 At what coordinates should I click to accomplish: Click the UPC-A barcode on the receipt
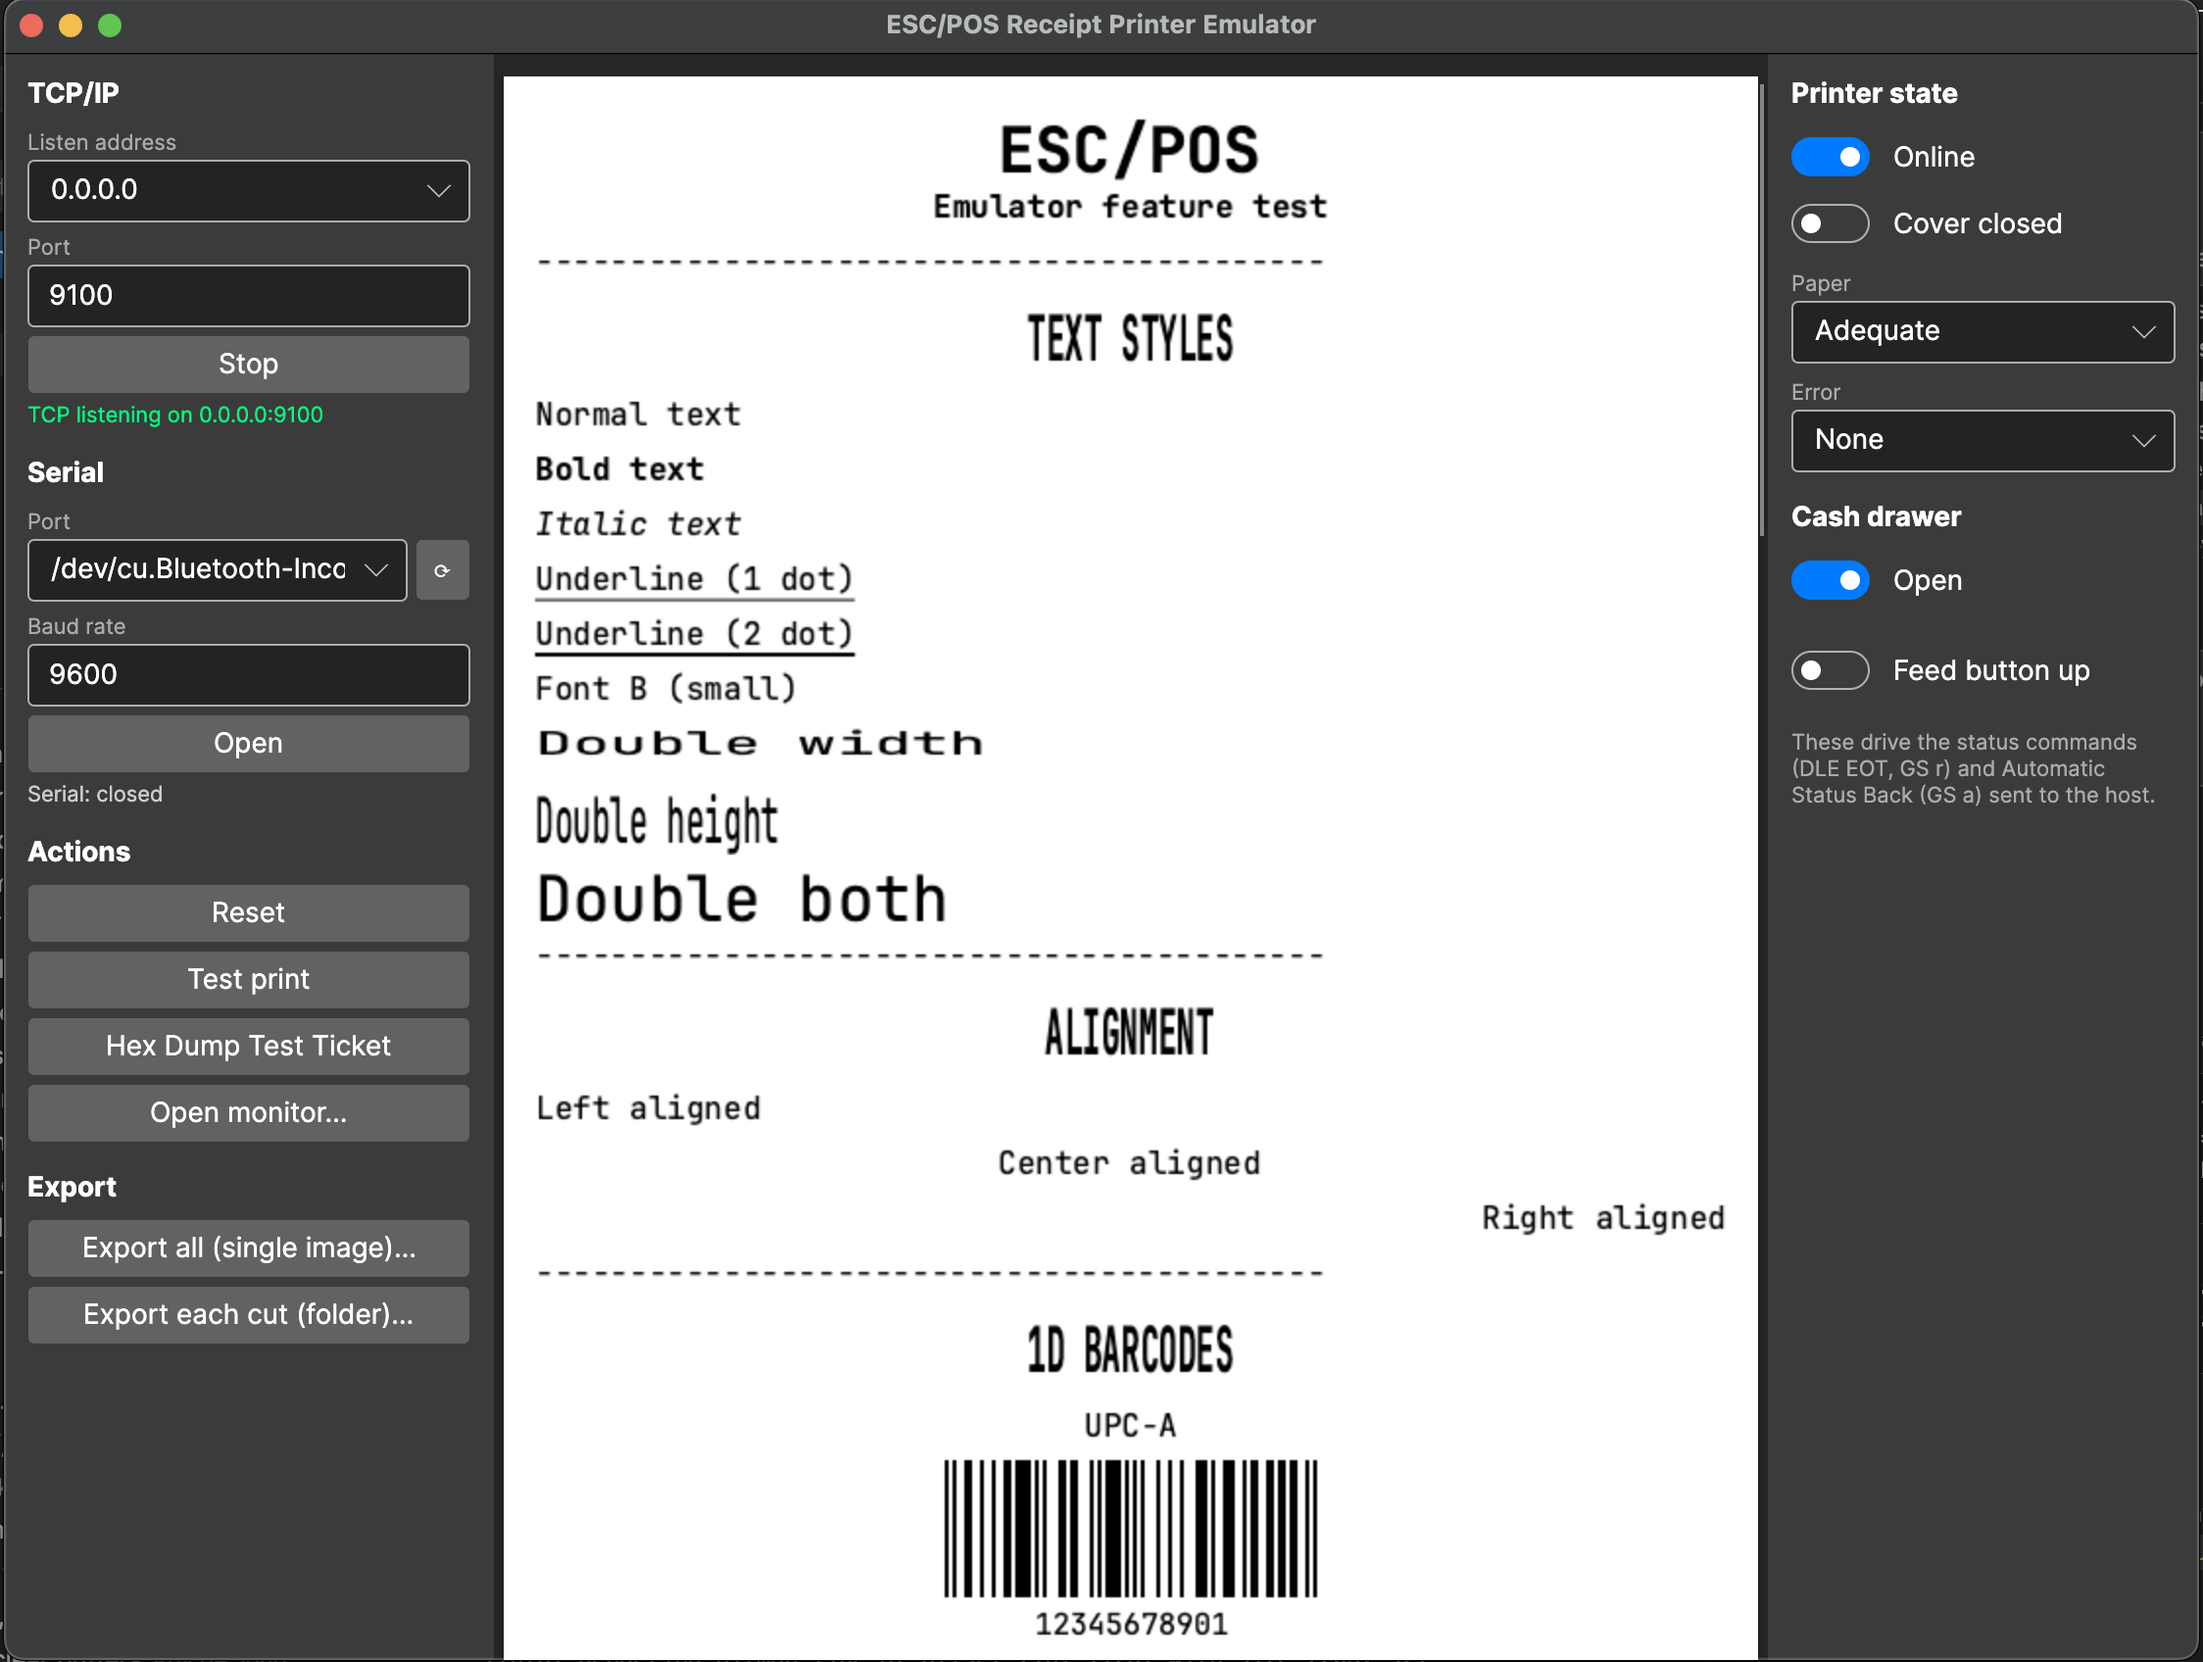click(1130, 1529)
